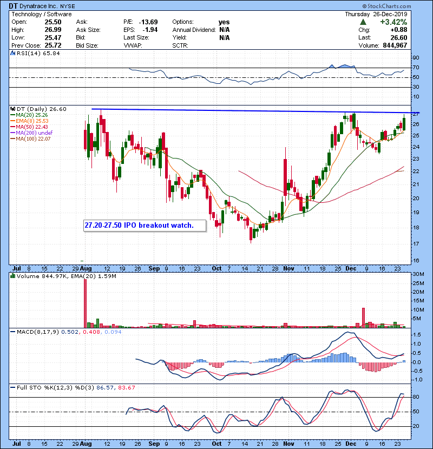
Task: Click the tall red IPO-day volume bar
Action: 85,303
